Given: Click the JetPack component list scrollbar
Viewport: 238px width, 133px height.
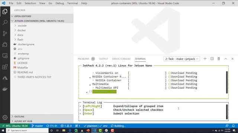Looking at the screenshot, I should (x=227, y=82).
